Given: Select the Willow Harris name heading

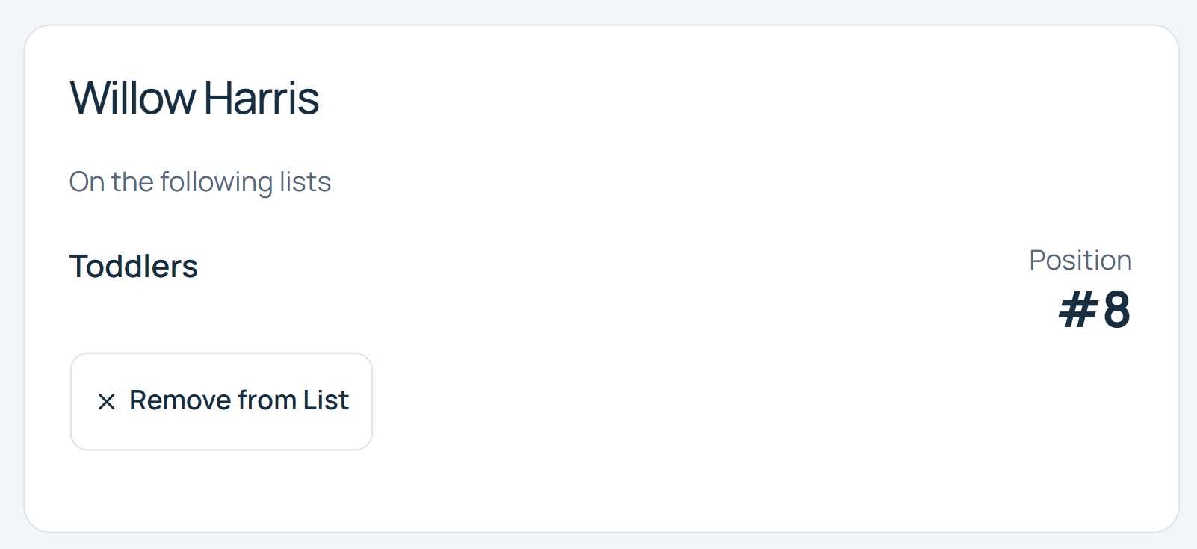Looking at the screenshot, I should point(194,98).
